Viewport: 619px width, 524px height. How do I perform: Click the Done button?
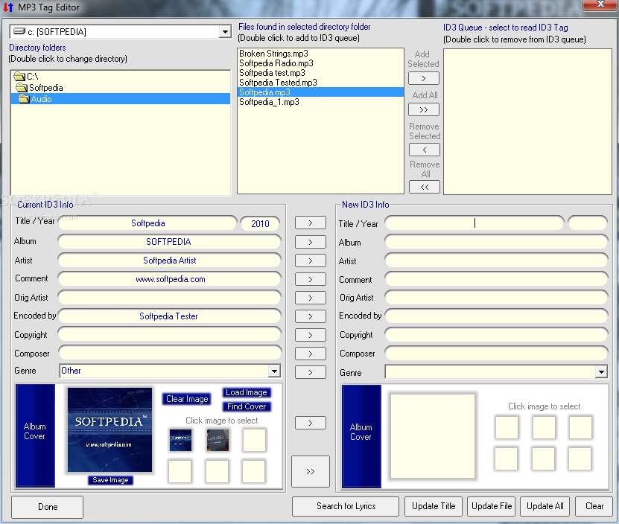tap(48, 507)
